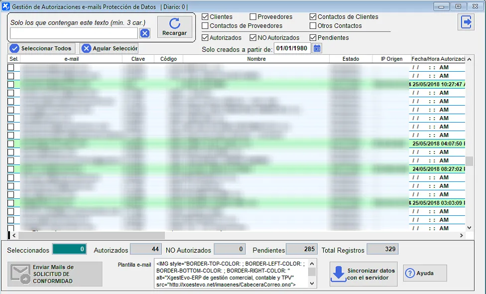Image resolution: width=486 pixels, height=294 pixels.
Task: Click Sincronizar datos con el servidor
Action: (364, 274)
